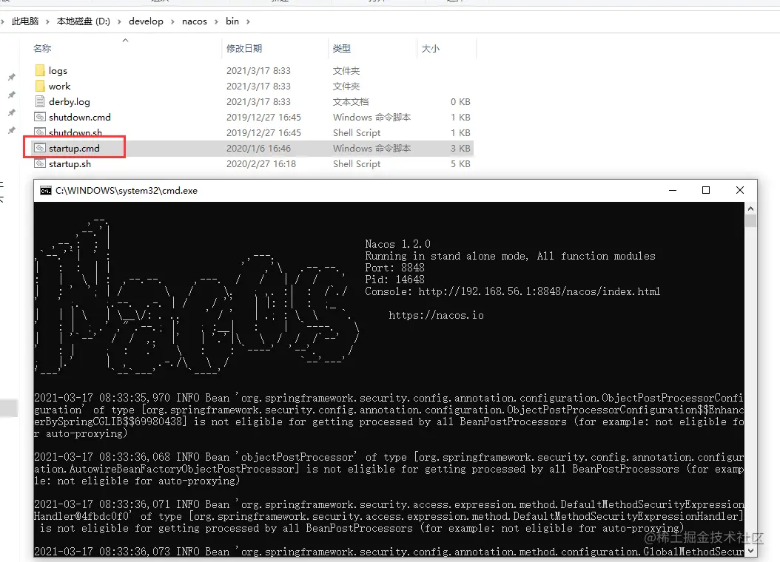Viewport: 780px width, 562px height.
Task: Minimize the cmd.exe window
Action: coord(673,190)
